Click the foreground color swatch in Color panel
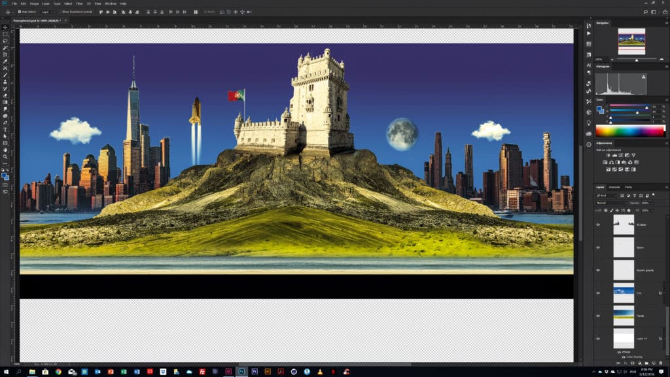 click(599, 109)
